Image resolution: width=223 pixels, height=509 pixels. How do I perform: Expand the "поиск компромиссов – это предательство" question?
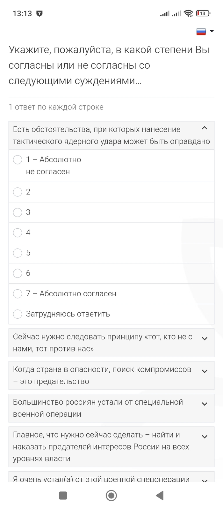click(205, 371)
